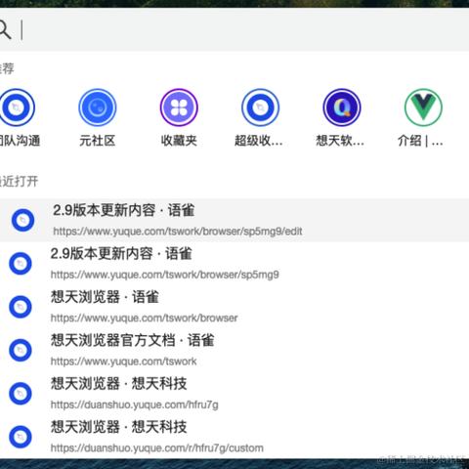
Task: Open the 超级收... recommended icon
Action: tap(260, 107)
